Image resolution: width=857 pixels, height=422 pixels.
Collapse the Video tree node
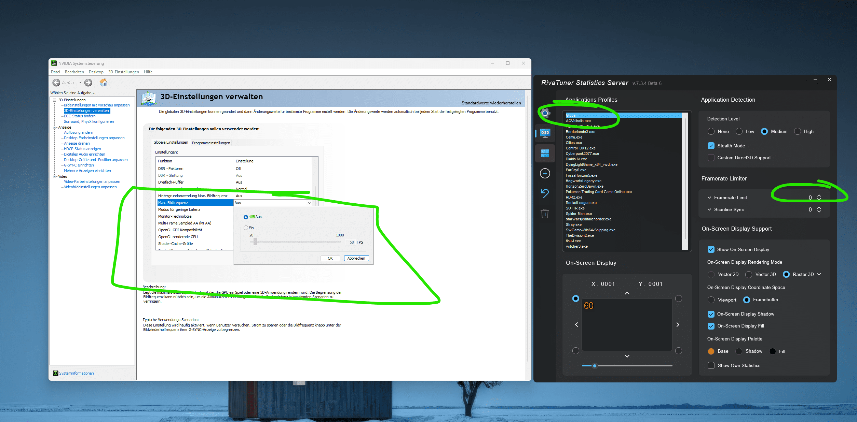click(55, 176)
